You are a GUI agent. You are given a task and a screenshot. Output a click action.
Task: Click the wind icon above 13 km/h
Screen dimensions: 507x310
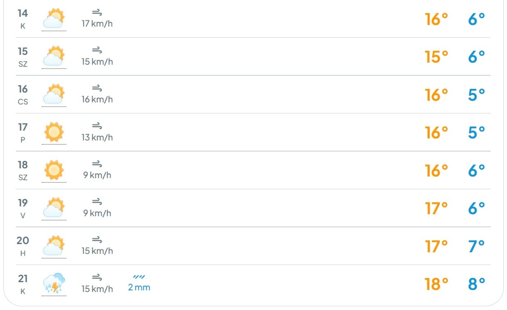pos(97,126)
